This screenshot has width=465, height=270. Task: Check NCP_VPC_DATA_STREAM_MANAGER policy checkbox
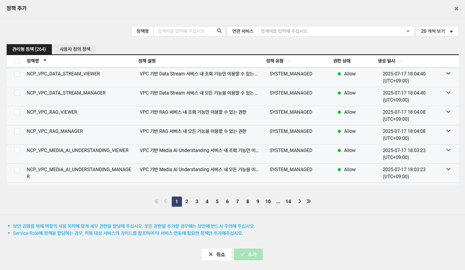pos(17,93)
